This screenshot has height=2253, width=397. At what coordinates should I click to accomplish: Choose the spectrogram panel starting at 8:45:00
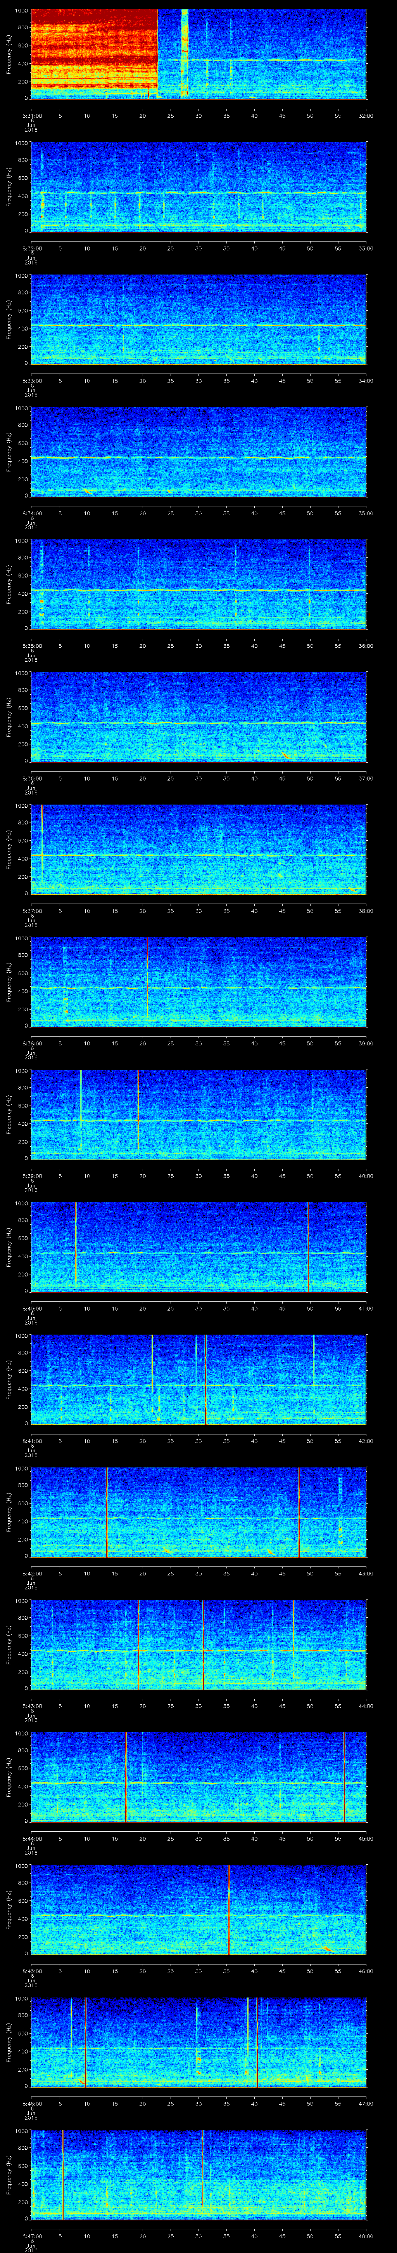coord(198,1910)
